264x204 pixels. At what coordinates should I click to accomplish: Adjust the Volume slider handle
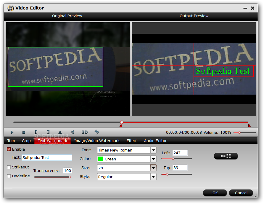click(239, 133)
